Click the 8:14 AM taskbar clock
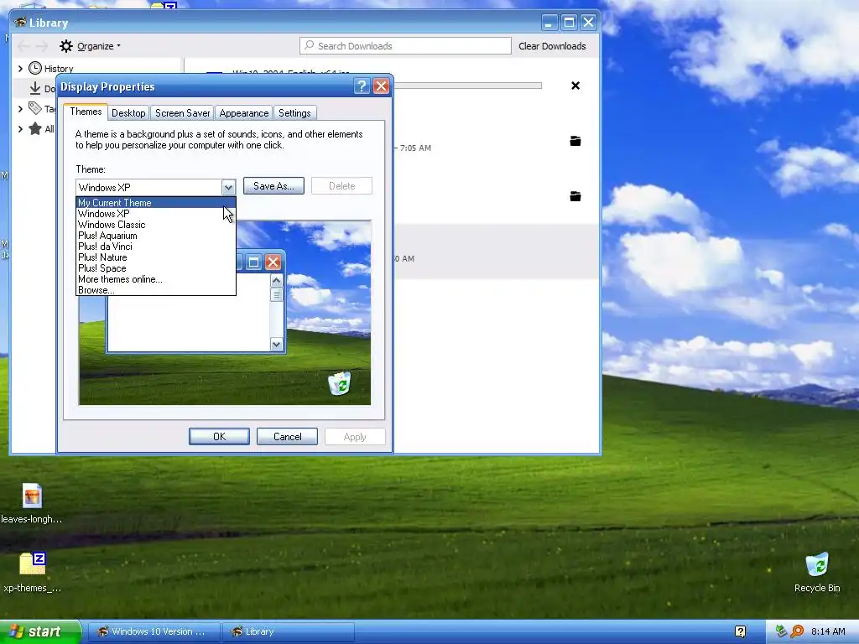This screenshot has height=644, width=859. [828, 631]
